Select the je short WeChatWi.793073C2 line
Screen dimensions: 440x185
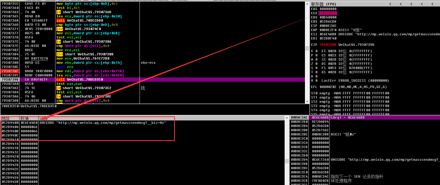[x=84, y=88]
